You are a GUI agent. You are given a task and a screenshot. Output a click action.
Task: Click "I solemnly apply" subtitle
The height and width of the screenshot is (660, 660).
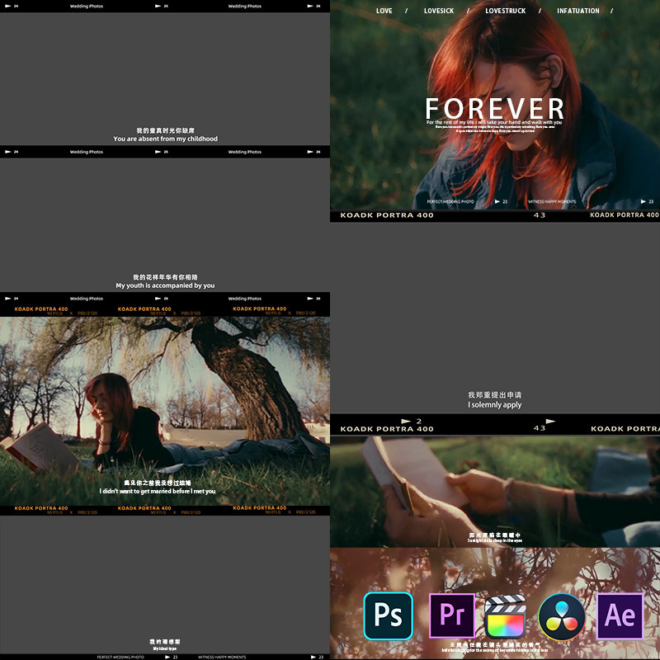pos(494,405)
